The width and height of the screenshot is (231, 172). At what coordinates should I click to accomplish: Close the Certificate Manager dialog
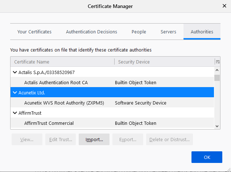coord(224,6)
